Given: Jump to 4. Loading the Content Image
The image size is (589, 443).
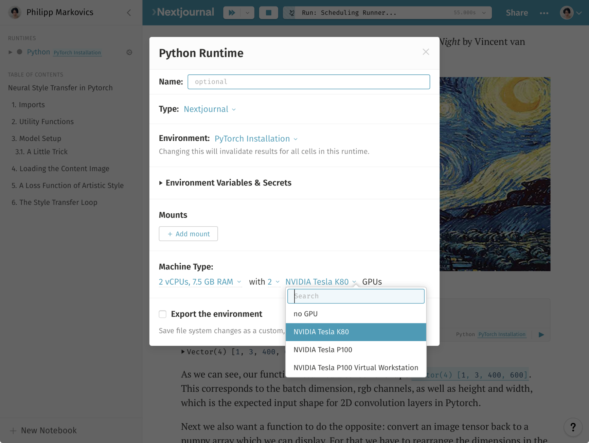Looking at the screenshot, I should click(60, 169).
